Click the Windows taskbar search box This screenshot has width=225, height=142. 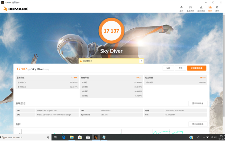point(24,137)
